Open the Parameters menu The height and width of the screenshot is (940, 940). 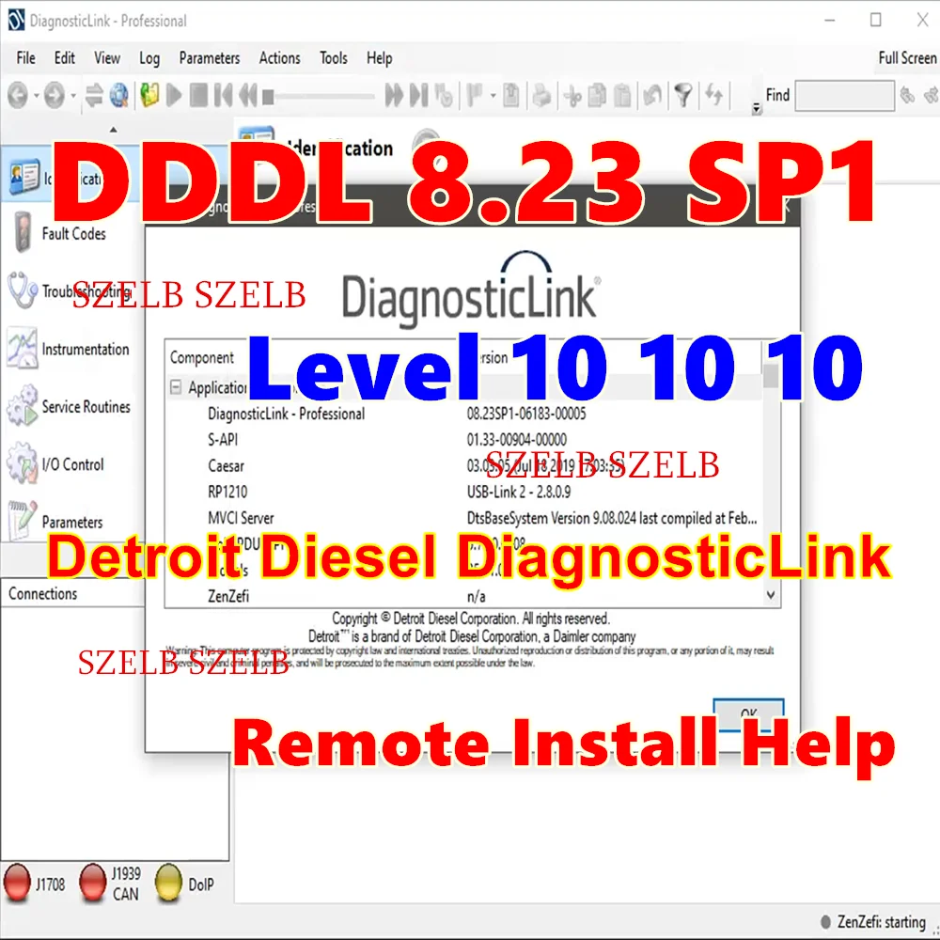[210, 58]
